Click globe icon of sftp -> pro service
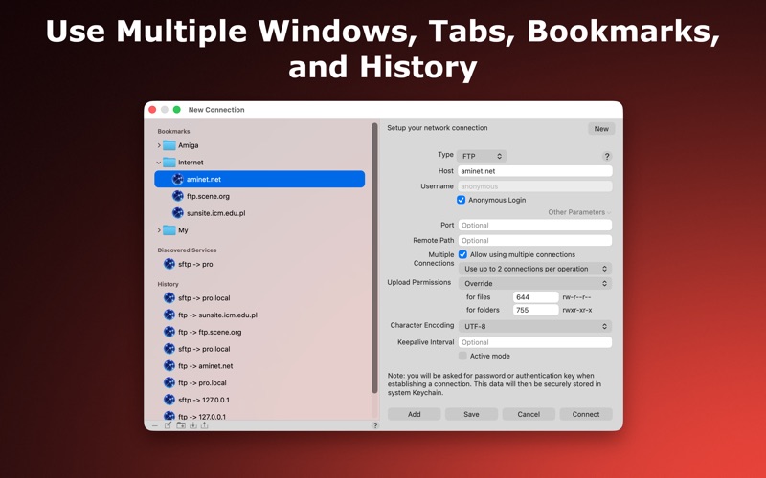Image resolution: width=766 pixels, height=478 pixels. pyautogui.click(x=169, y=264)
